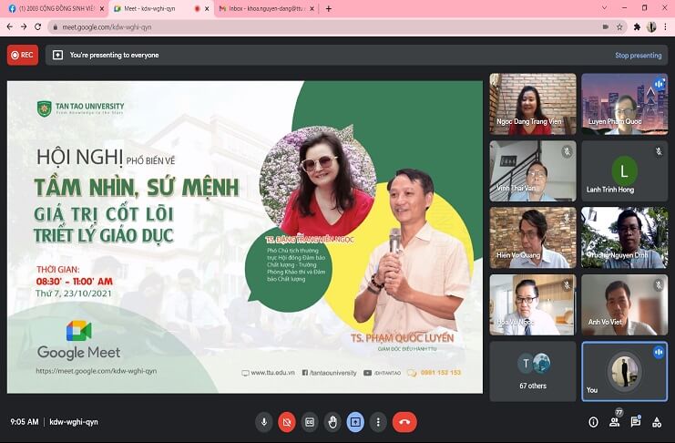Open Chrome extensions puzzle icon
This screenshot has width=675, height=443.
[637, 26]
